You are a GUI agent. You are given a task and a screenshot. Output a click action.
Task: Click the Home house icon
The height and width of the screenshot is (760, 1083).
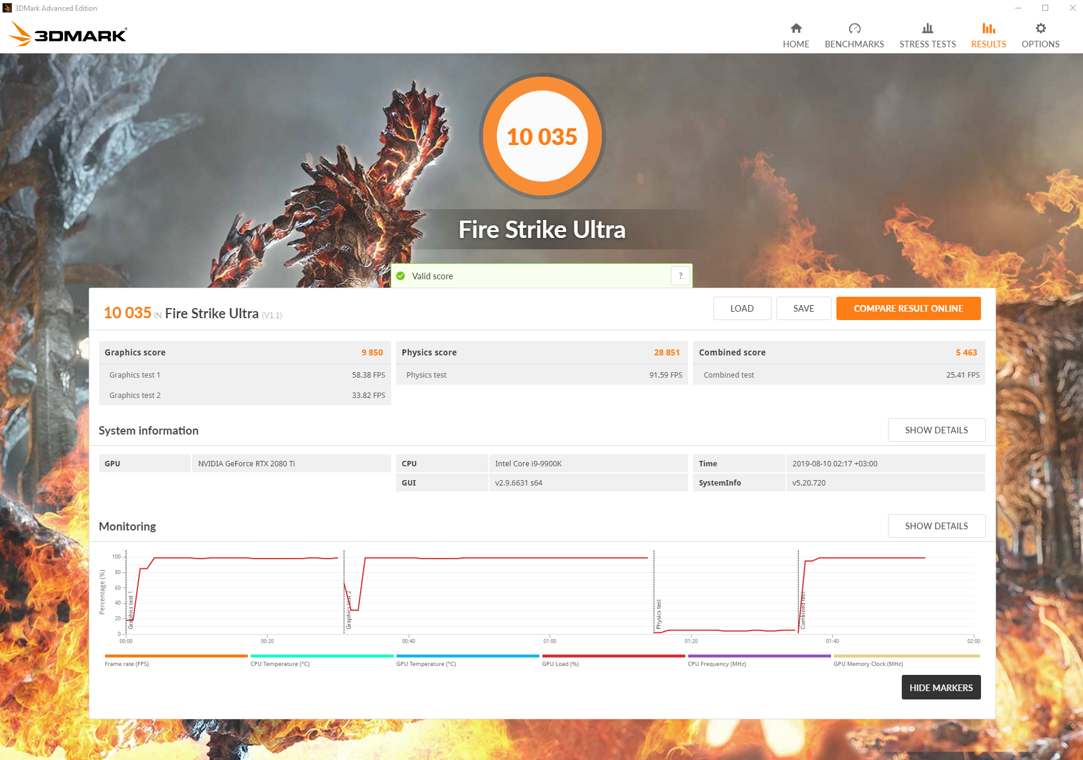coord(796,28)
